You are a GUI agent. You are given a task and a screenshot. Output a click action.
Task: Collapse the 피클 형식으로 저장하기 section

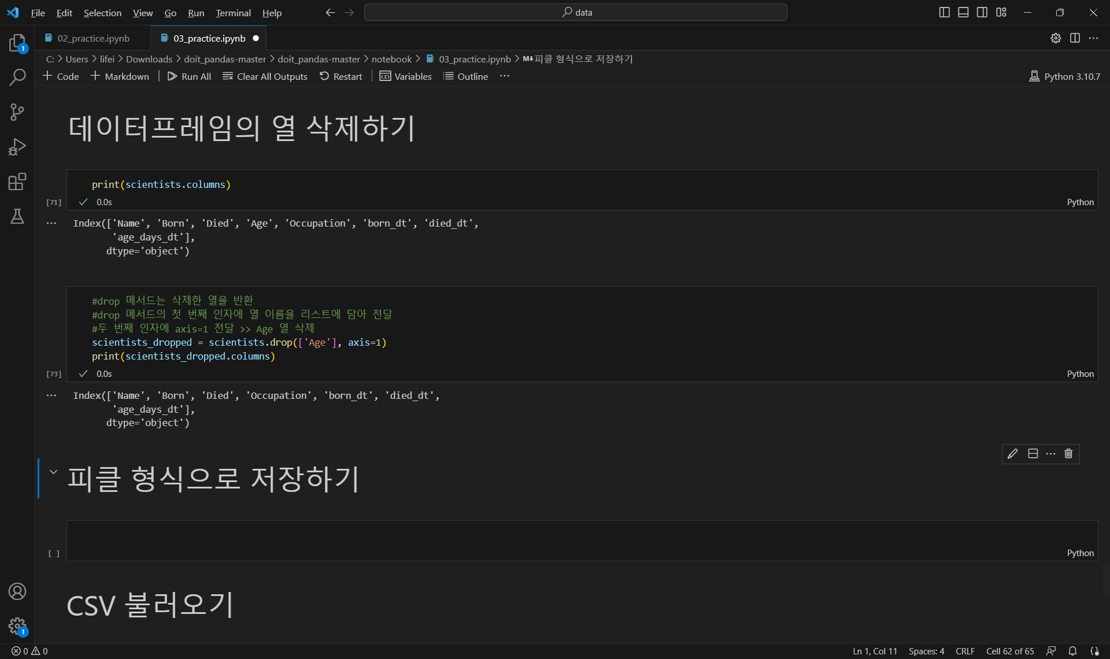[x=53, y=472]
